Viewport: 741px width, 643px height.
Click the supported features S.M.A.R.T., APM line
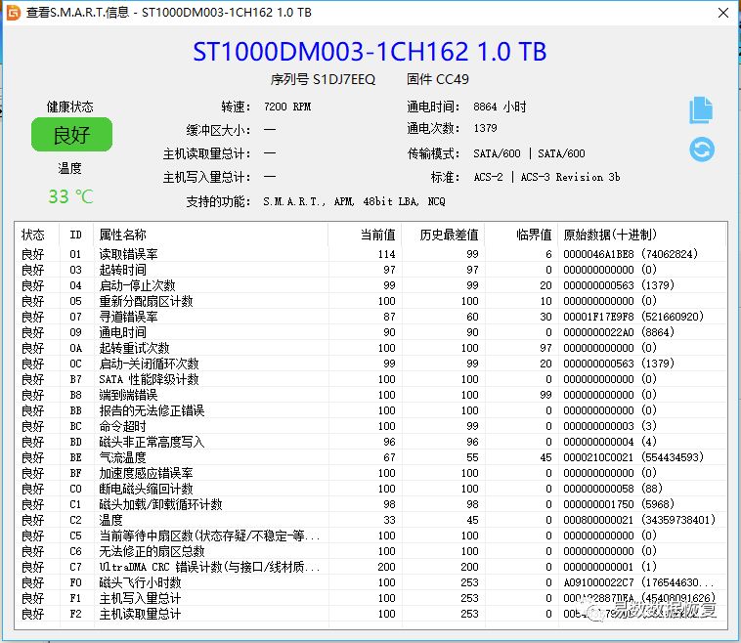pyautogui.click(x=355, y=201)
